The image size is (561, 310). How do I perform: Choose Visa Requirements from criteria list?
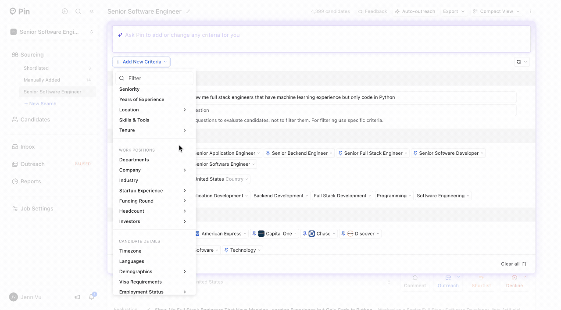click(140, 282)
